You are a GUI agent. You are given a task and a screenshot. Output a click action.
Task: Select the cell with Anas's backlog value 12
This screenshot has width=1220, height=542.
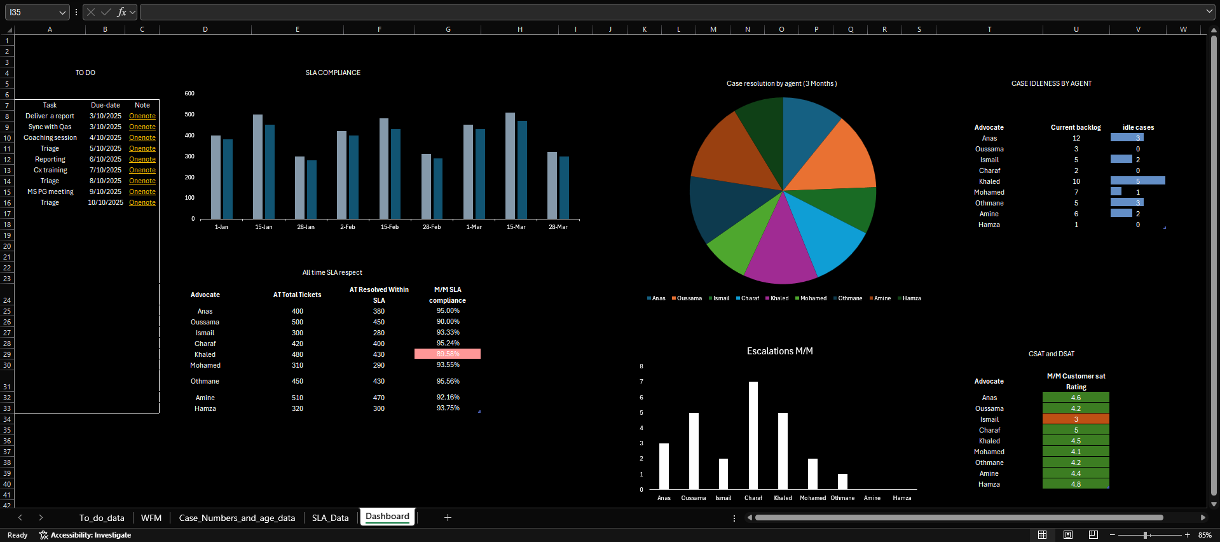click(x=1076, y=138)
